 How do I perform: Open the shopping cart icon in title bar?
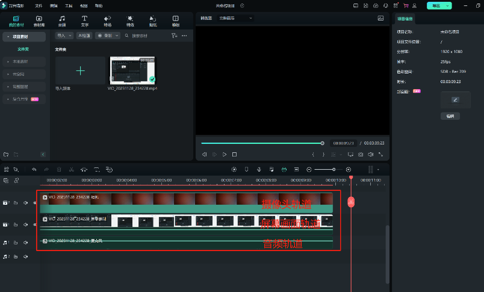405,5
